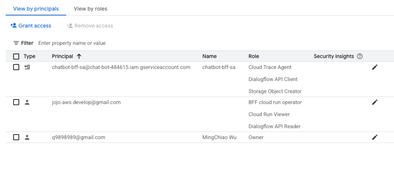Click user type icon beside q9898989@gmail.com
The image size is (394, 170).
(27, 137)
